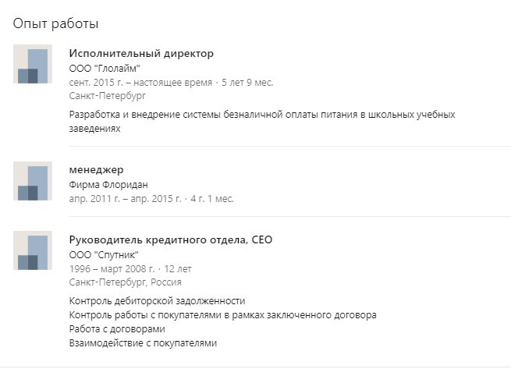Screen dimensions: 511x376
Task: Click the Санкт-Петербург, Россия location text
Action: pyautogui.click(x=126, y=282)
